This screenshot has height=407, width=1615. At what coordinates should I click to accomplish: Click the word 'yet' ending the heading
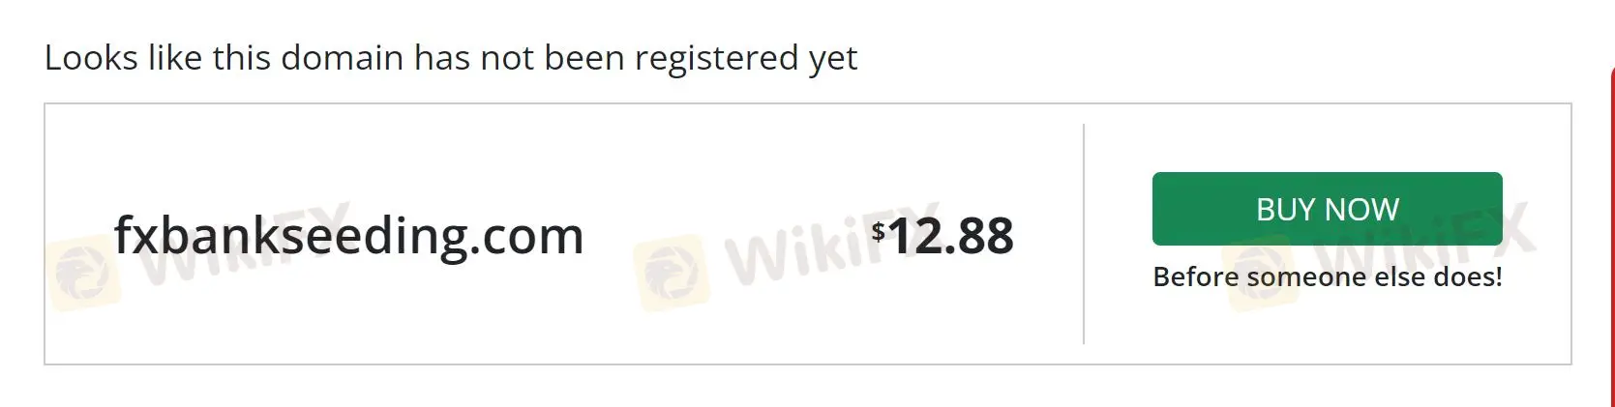point(833,60)
